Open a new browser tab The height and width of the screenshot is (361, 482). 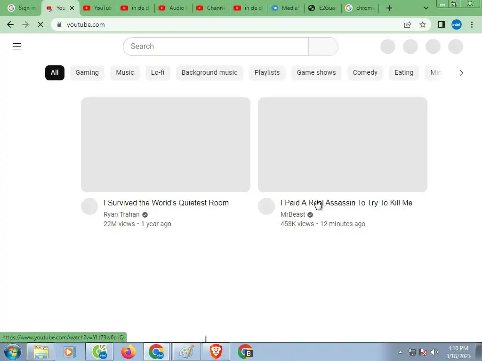pyautogui.click(x=389, y=8)
